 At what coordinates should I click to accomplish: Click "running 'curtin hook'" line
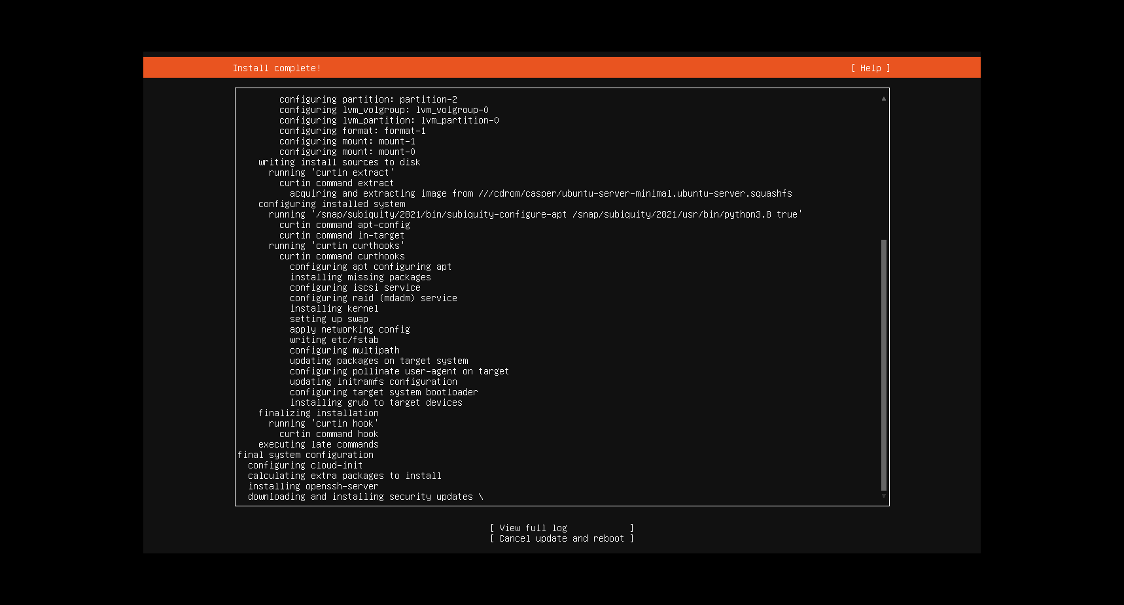tap(324, 423)
